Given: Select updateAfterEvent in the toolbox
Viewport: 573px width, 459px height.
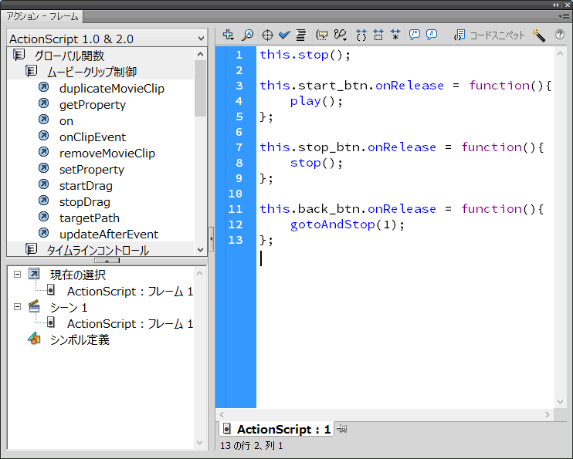Looking at the screenshot, I should [x=109, y=234].
